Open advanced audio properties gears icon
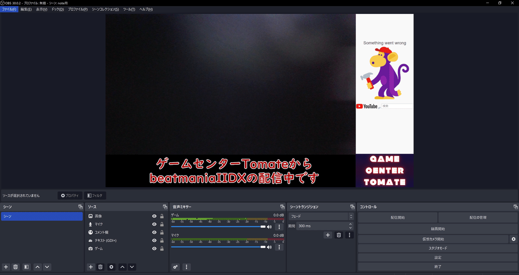 point(176,267)
